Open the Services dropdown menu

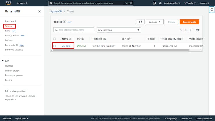[x=22, y=3]
